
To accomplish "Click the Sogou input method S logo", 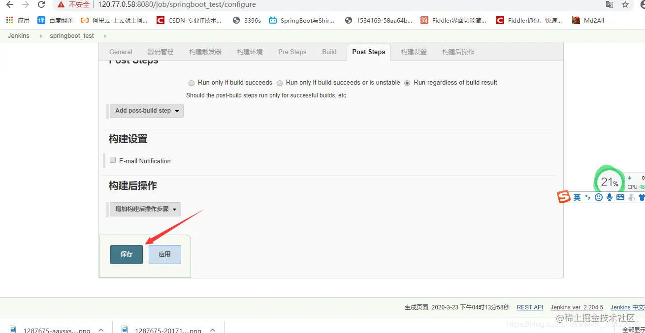I will pos(564,197).
